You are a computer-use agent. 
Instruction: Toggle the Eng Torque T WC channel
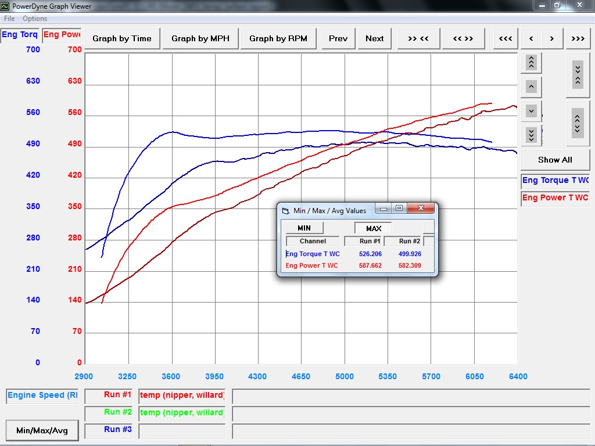554,181
